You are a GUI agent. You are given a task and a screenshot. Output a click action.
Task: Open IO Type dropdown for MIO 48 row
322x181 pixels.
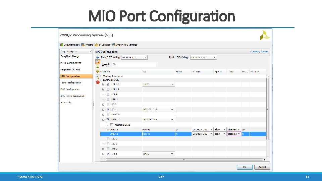tap(203, 129)
